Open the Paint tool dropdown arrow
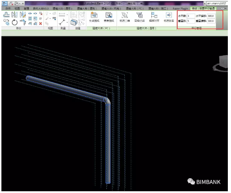 (x=50, y=19)
